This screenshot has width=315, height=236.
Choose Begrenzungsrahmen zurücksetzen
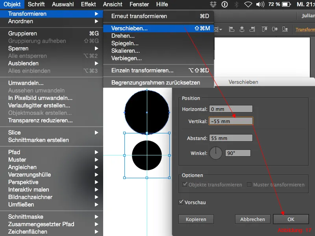(x=159, y=83)
